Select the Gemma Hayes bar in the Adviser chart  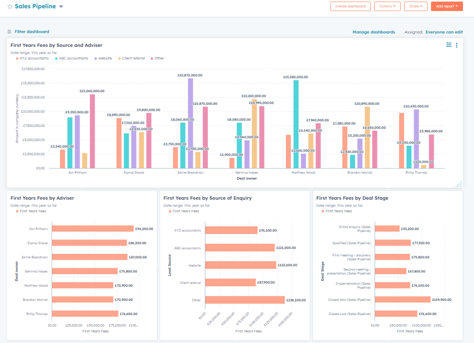pos(85,271)
